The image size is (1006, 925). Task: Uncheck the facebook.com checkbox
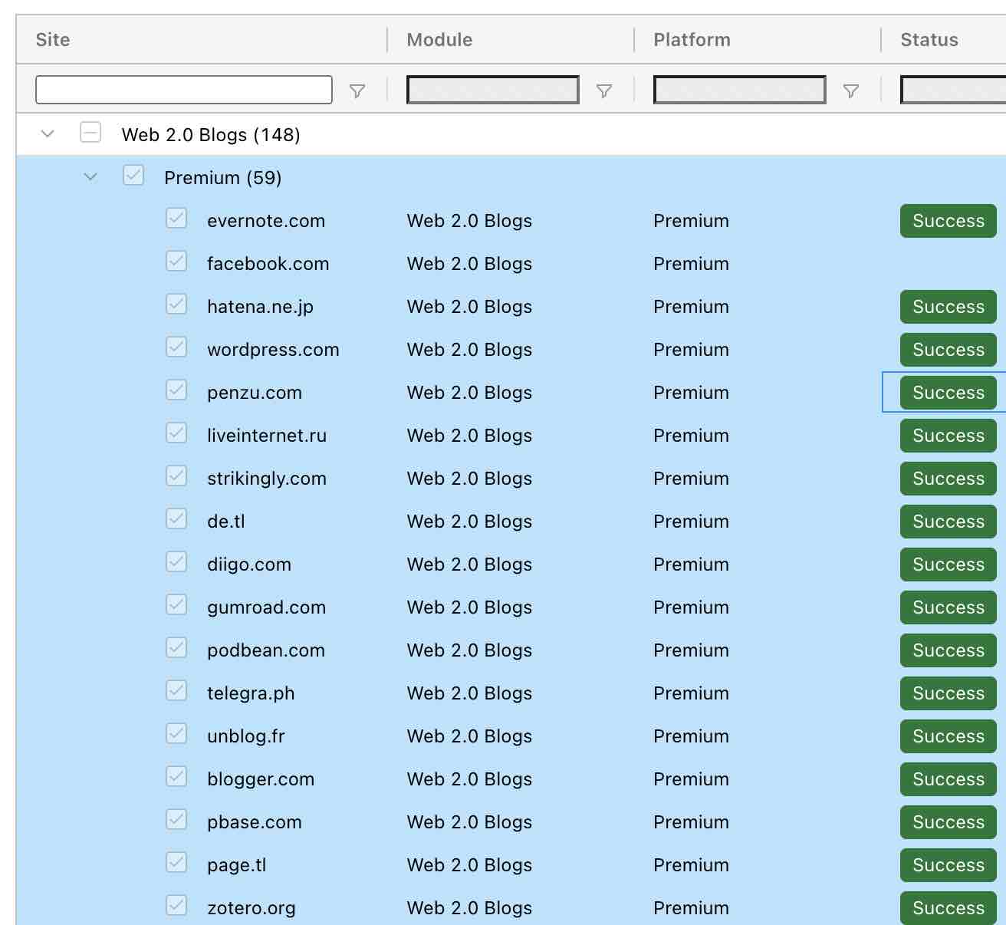click(x=176, y=262)
